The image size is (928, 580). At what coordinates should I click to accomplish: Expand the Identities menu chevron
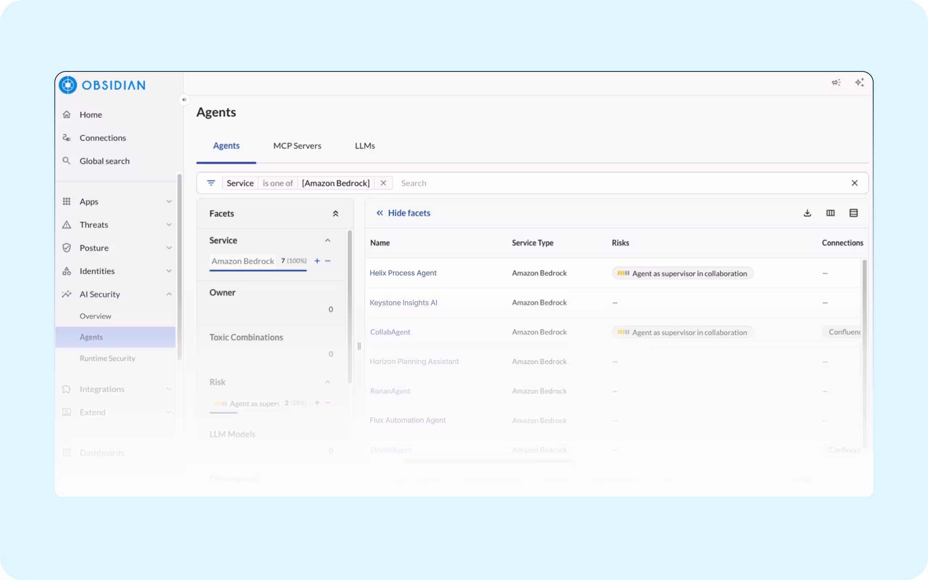click(x=169, y=271)
